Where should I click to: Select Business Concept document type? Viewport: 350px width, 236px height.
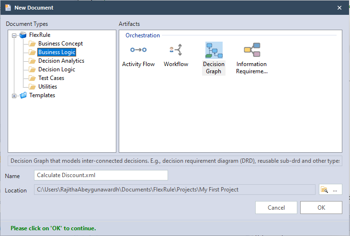60,44
